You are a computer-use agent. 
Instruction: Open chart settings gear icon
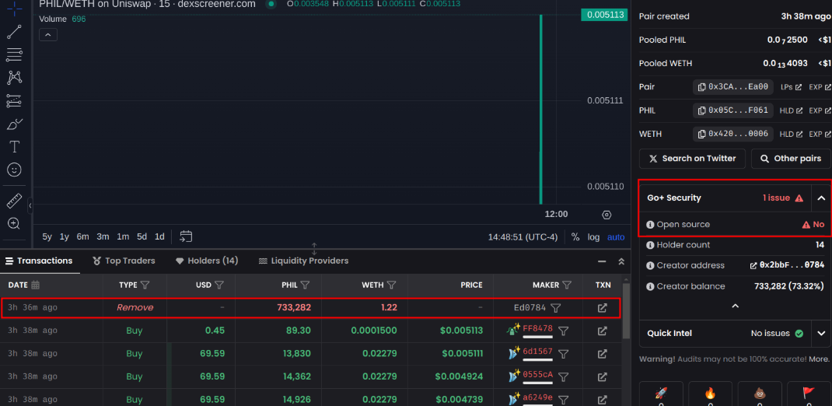(607, 215)
